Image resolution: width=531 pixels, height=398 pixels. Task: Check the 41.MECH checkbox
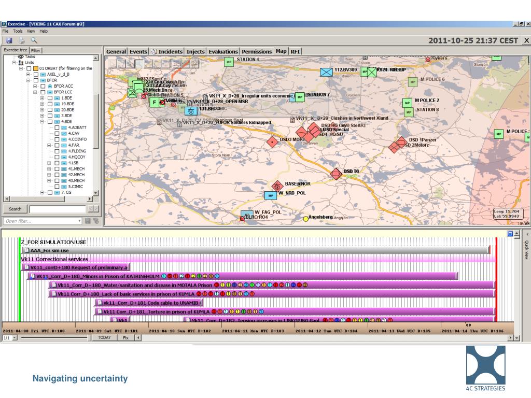point(57,169)
